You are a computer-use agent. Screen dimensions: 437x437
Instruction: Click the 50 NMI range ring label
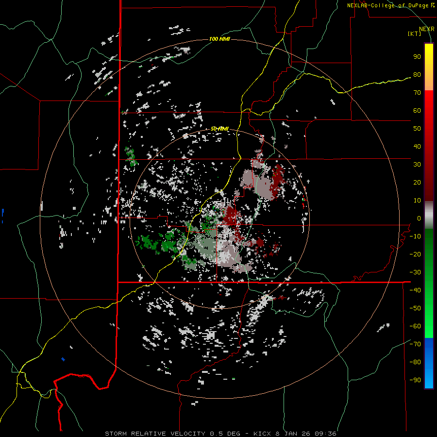click(219, 129)
